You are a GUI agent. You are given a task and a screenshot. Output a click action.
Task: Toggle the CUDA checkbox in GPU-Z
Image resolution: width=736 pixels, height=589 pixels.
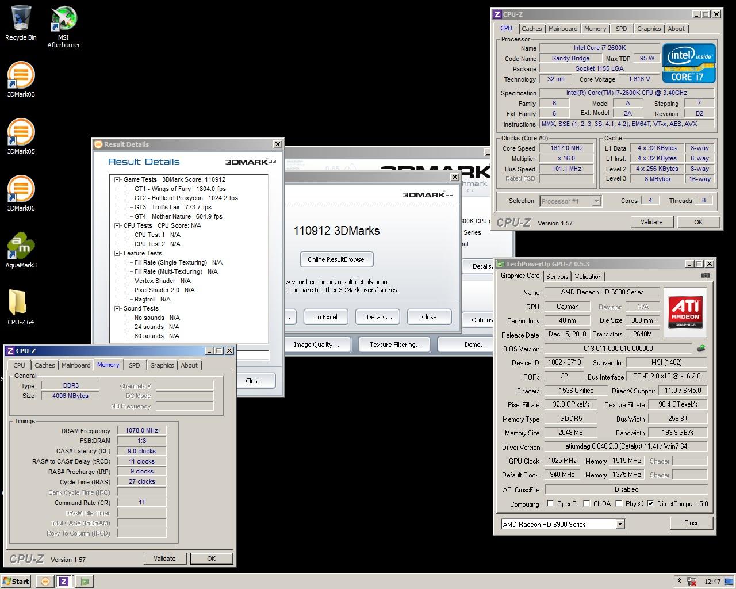586,503
